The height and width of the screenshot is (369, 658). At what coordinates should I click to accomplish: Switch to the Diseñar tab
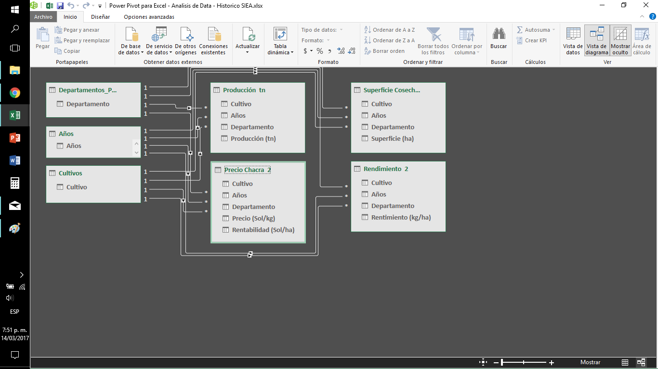100,17
